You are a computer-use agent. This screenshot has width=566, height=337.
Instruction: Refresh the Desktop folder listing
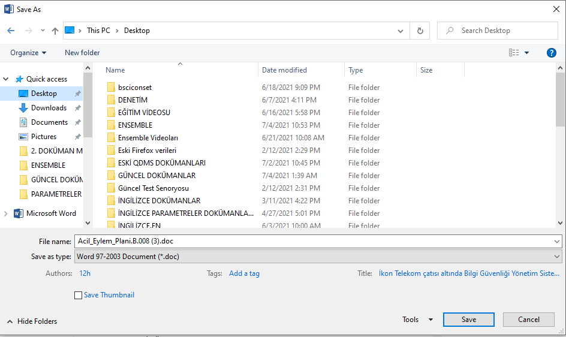click(x=420, y=31)
